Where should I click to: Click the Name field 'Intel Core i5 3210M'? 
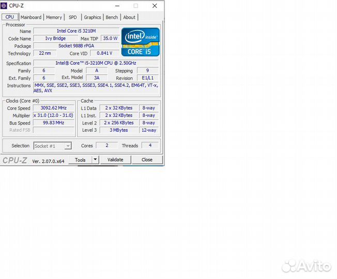point(76,31)
